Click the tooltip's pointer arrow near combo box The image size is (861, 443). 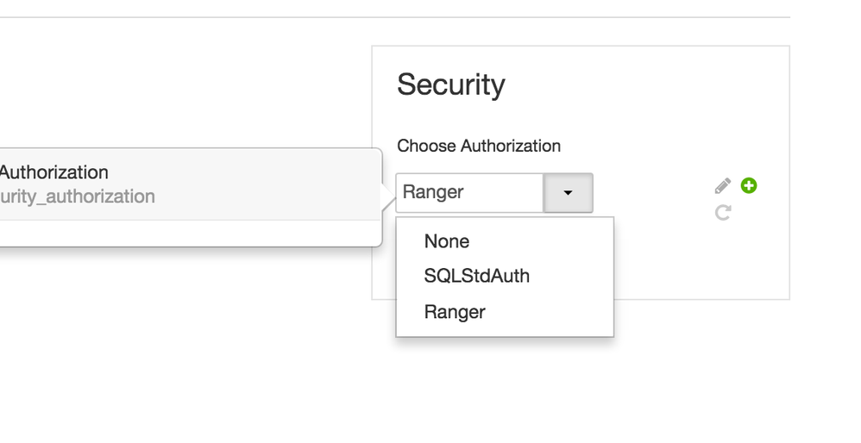(x=387, y=197)
